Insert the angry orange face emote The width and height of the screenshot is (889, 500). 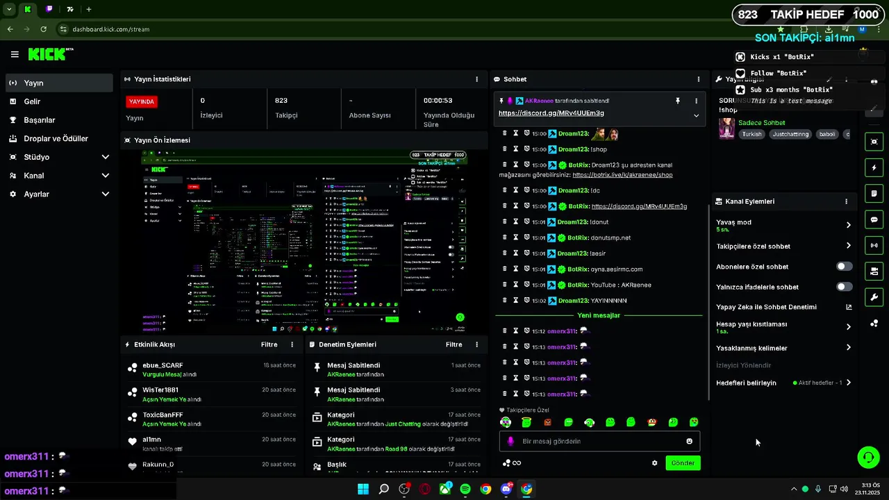point(548,422)
